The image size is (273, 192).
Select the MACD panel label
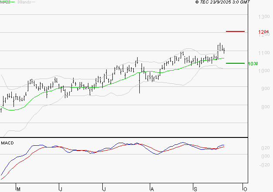[x=6, y=143]
